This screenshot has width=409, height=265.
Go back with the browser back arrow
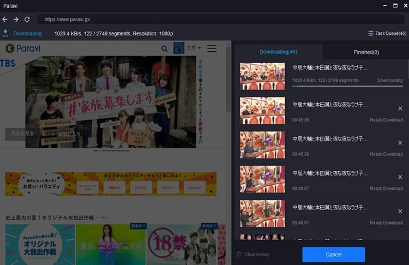click(5, 19)
